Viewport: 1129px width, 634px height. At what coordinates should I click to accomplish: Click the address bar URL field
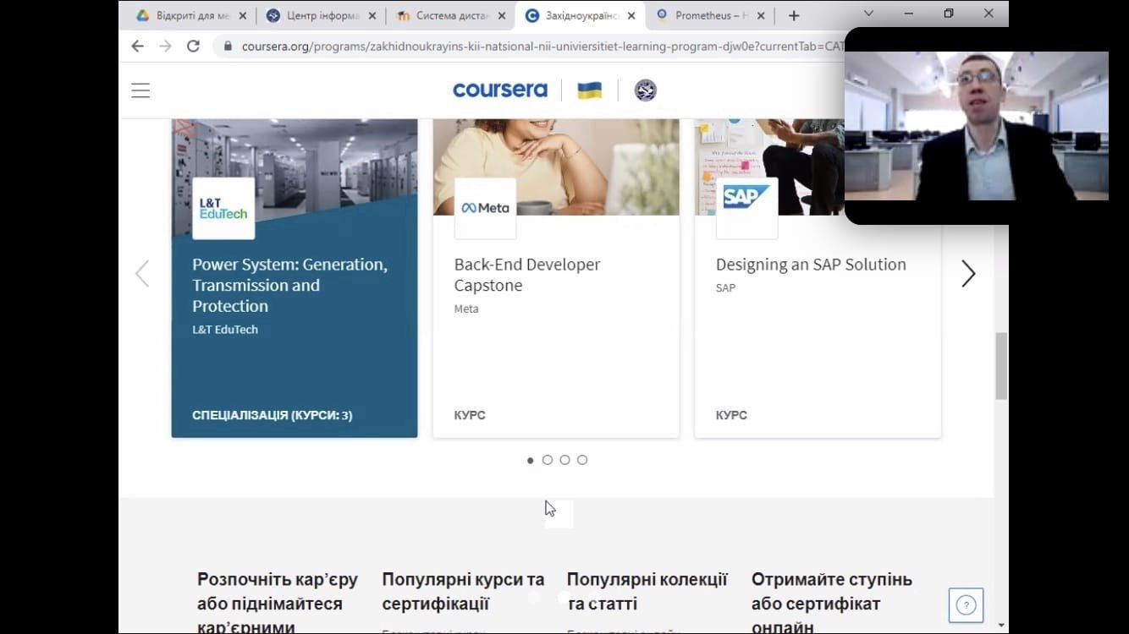point(542,46)
